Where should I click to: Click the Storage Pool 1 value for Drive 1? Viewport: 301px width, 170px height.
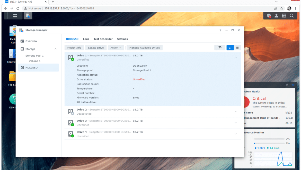tap(142, 70)
